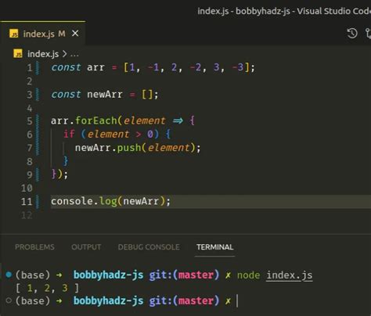Click 'console' on line 11
Screen dimensions: 371x316
(x=72, y=201)
